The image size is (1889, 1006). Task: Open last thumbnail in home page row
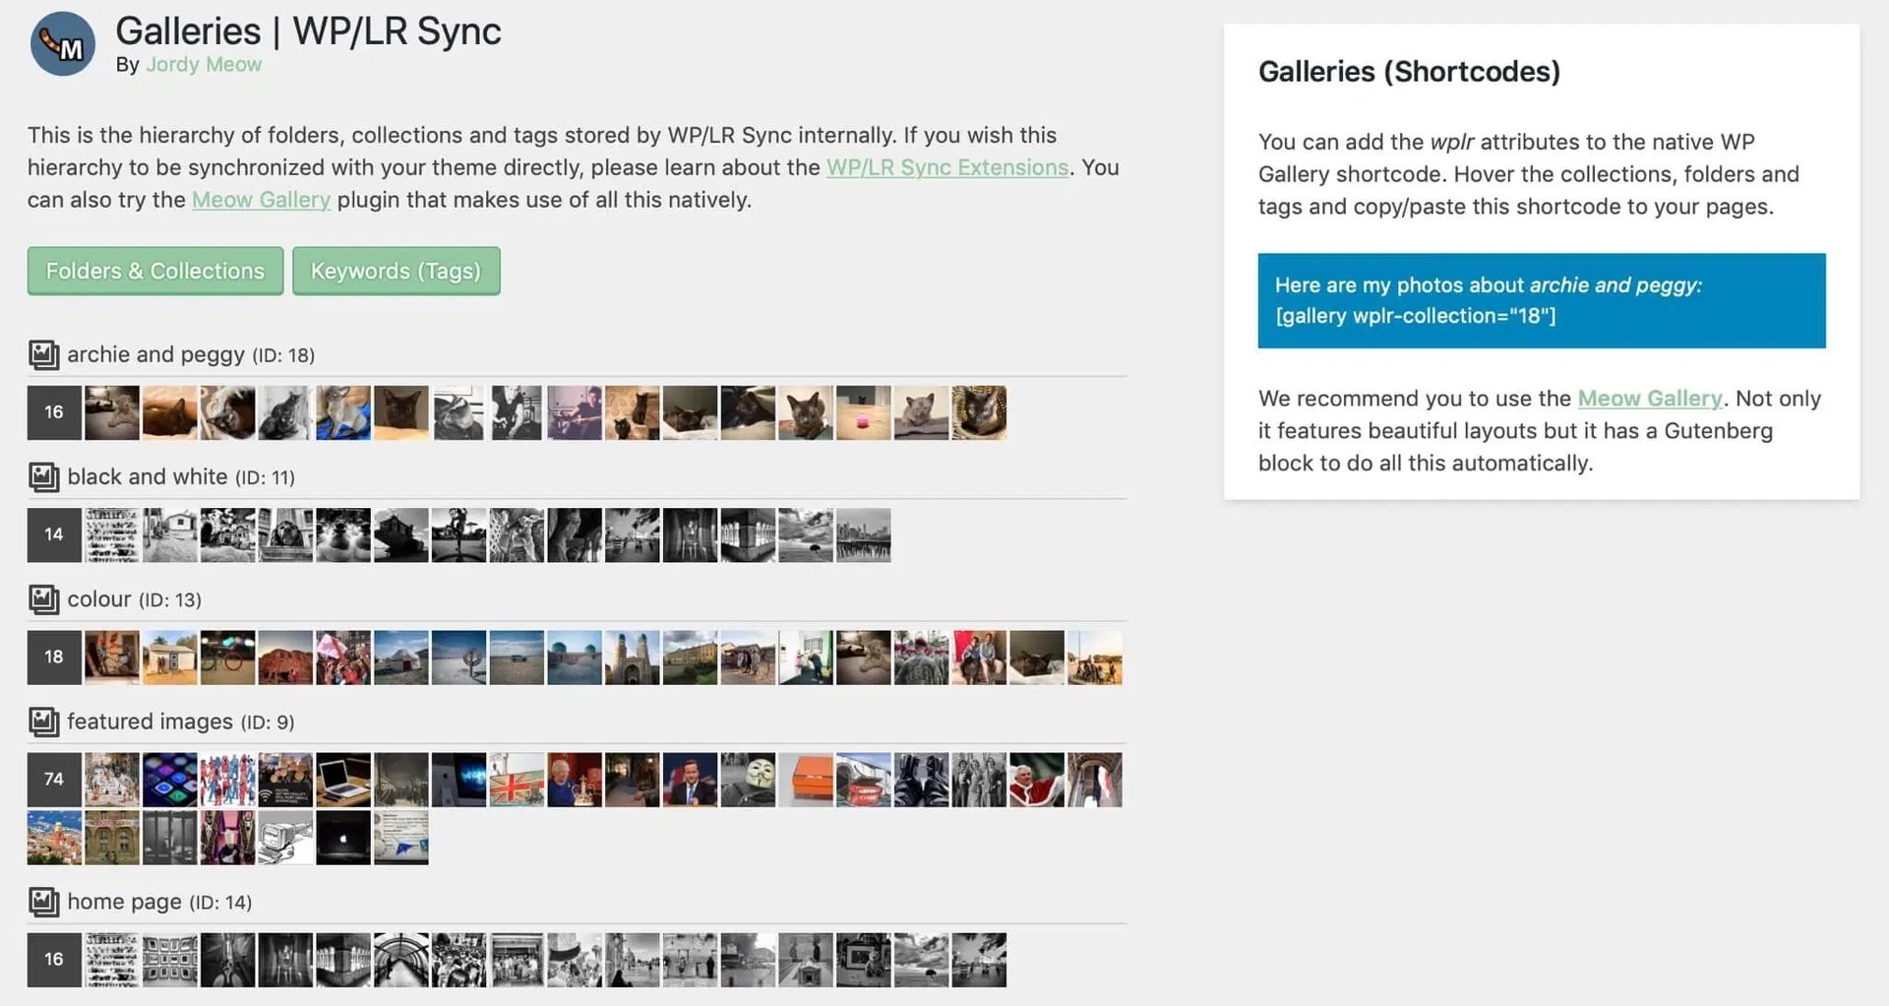[979, 960]
